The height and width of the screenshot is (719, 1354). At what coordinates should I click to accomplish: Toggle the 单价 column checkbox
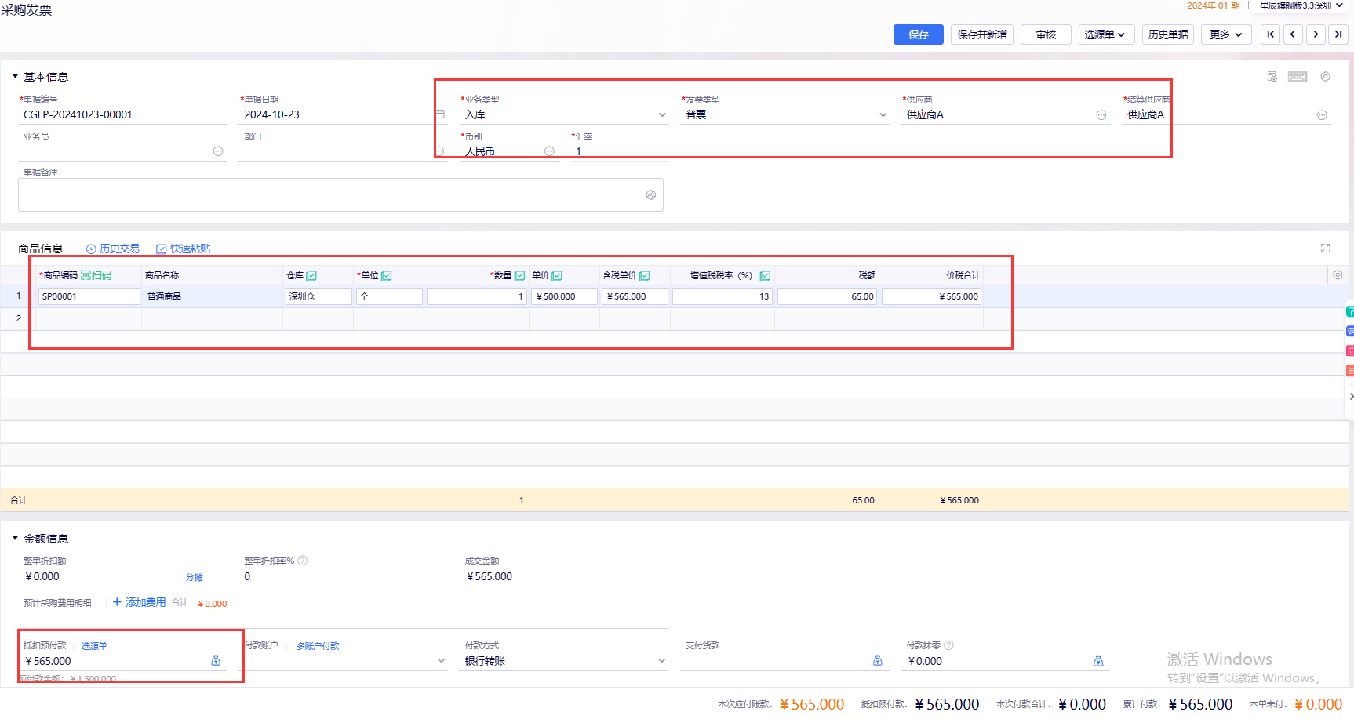(557, 275)
